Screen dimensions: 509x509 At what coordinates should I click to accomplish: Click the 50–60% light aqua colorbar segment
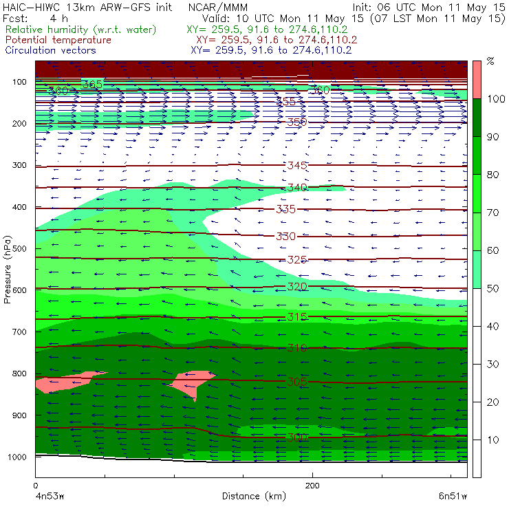477,270
